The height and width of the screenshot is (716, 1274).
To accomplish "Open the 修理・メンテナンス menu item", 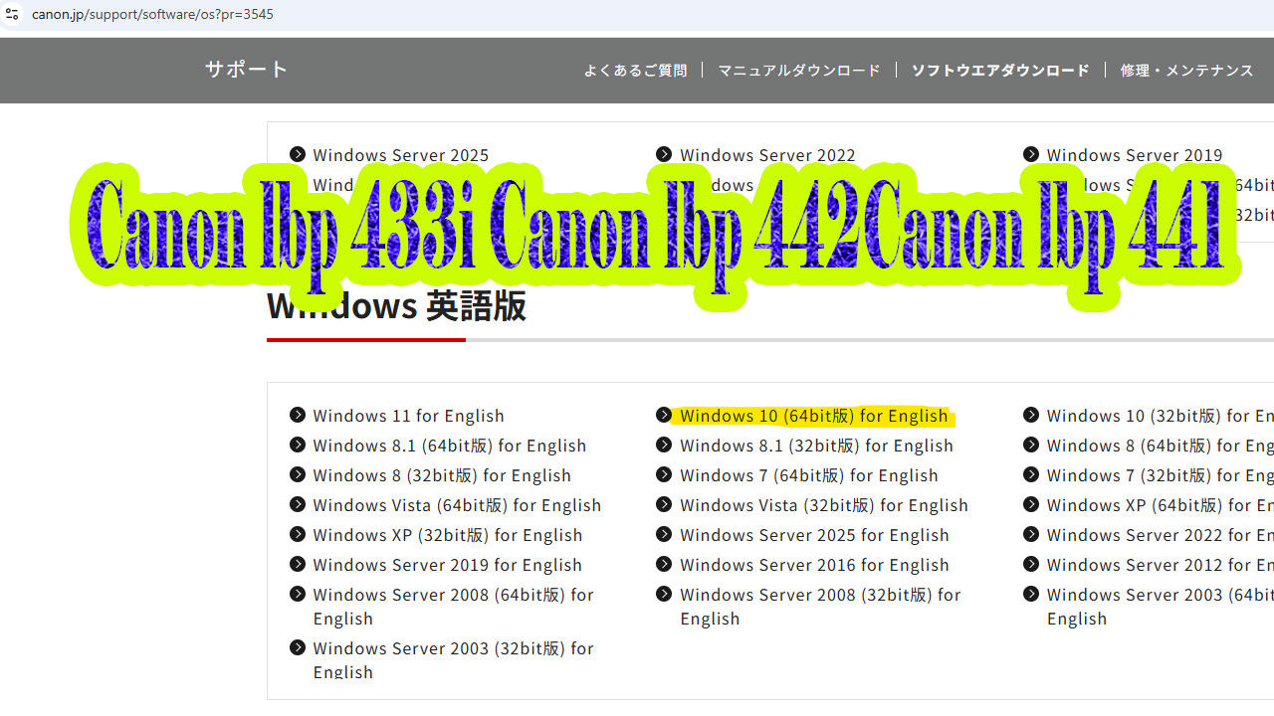I will pyautogui.click(x=1186, y=70).
